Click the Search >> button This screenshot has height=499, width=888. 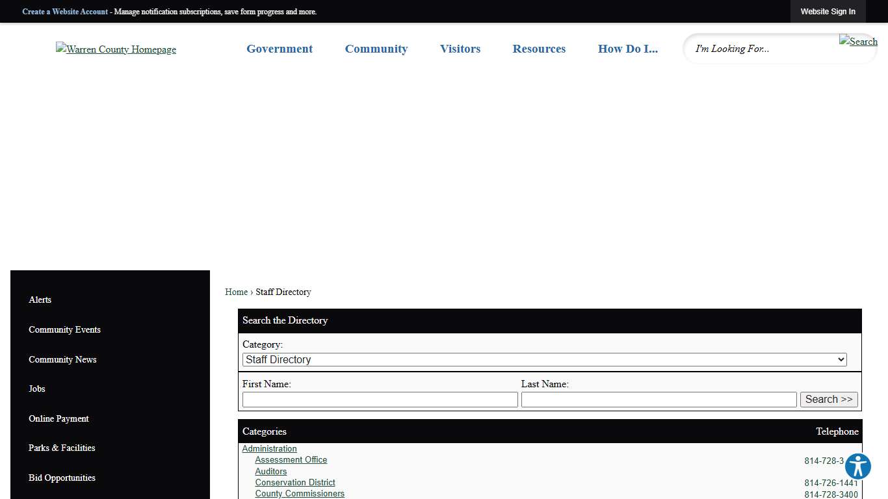tap(828, 399)
